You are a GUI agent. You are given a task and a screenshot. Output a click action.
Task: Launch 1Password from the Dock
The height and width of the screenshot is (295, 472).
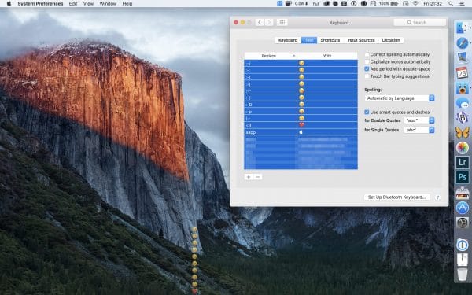[462, 245]
